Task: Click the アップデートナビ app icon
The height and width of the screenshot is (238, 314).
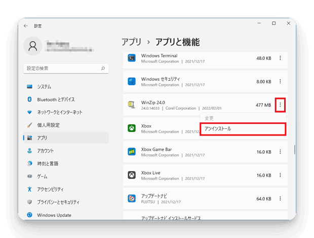Action: point(132,198)
